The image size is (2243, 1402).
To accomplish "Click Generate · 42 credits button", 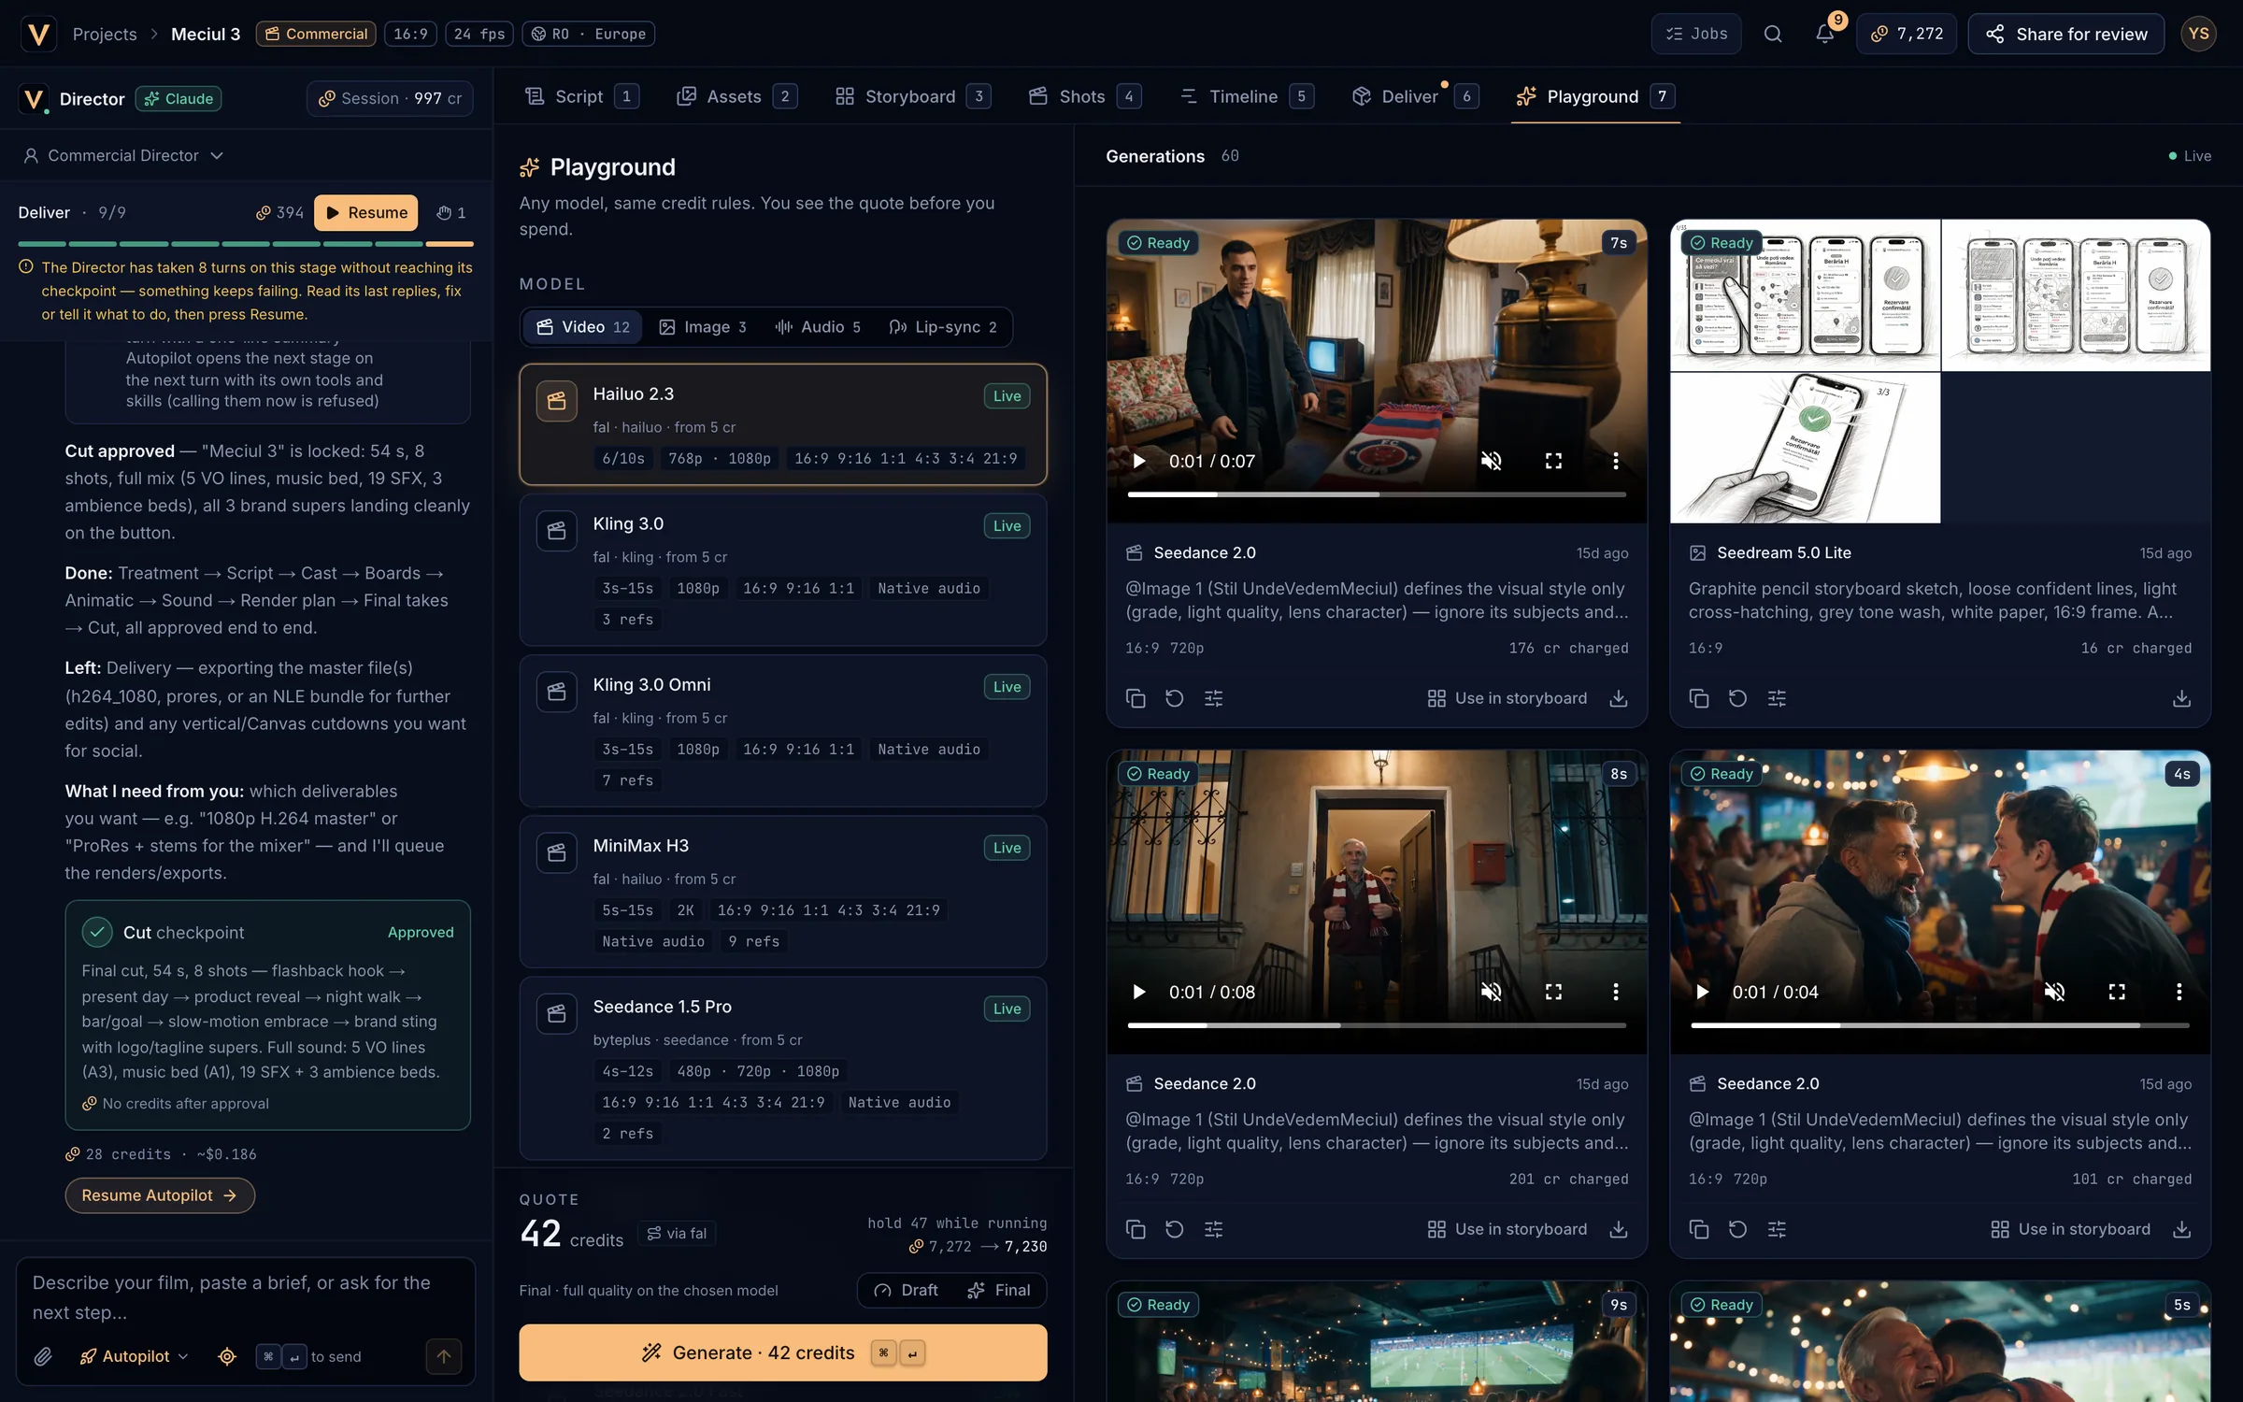I will pyautogui.click(x=783, y=1352).
